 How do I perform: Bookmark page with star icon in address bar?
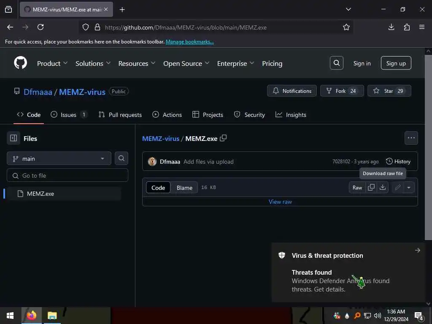(346, 27)
